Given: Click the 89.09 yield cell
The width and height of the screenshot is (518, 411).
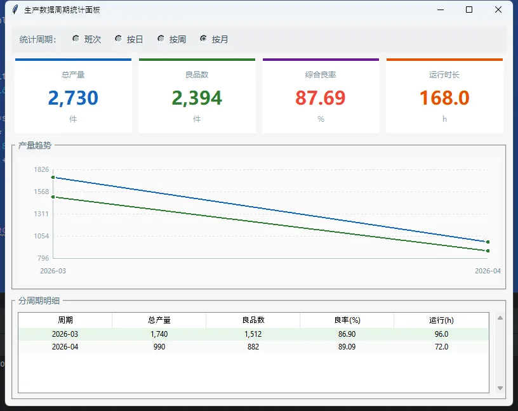Looking at the screenshot, I should (x=347, y=347).
